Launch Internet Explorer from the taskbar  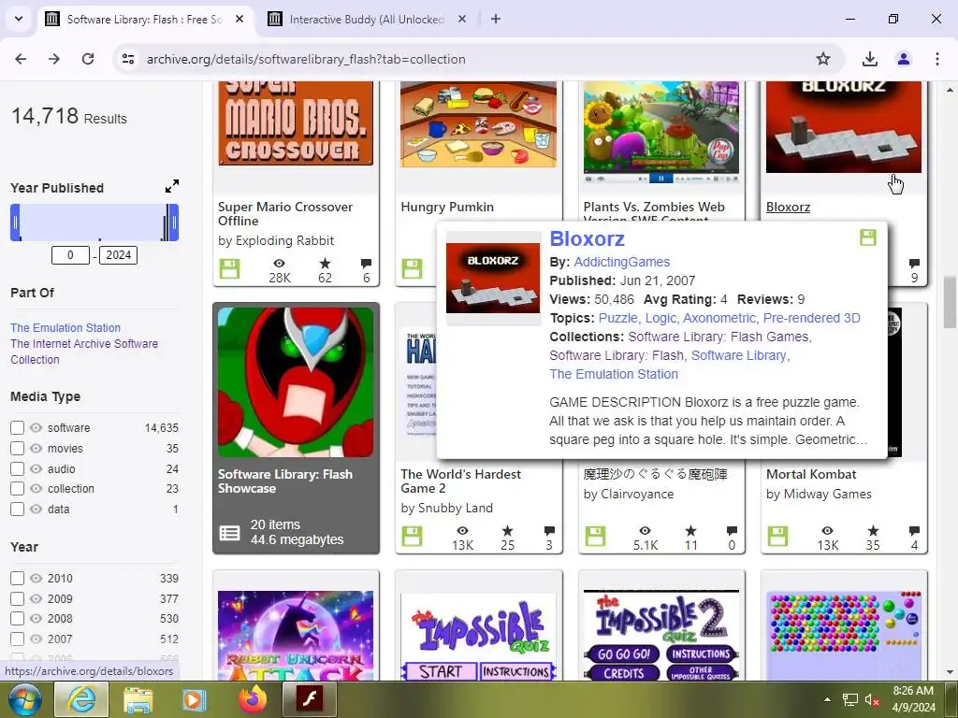point(81,699)
